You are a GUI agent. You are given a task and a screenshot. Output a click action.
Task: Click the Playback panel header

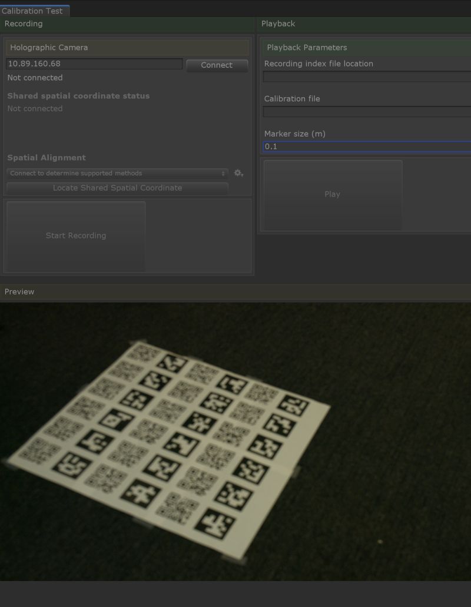[277, 24]
